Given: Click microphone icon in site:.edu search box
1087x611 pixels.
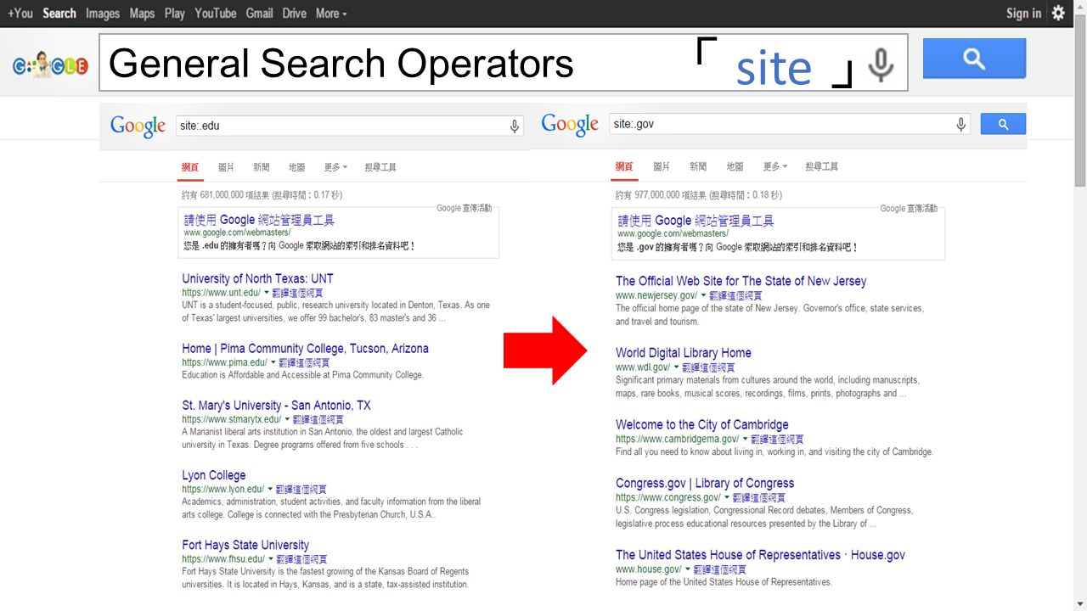Looking at the screenshot, I should pos(514,126).
